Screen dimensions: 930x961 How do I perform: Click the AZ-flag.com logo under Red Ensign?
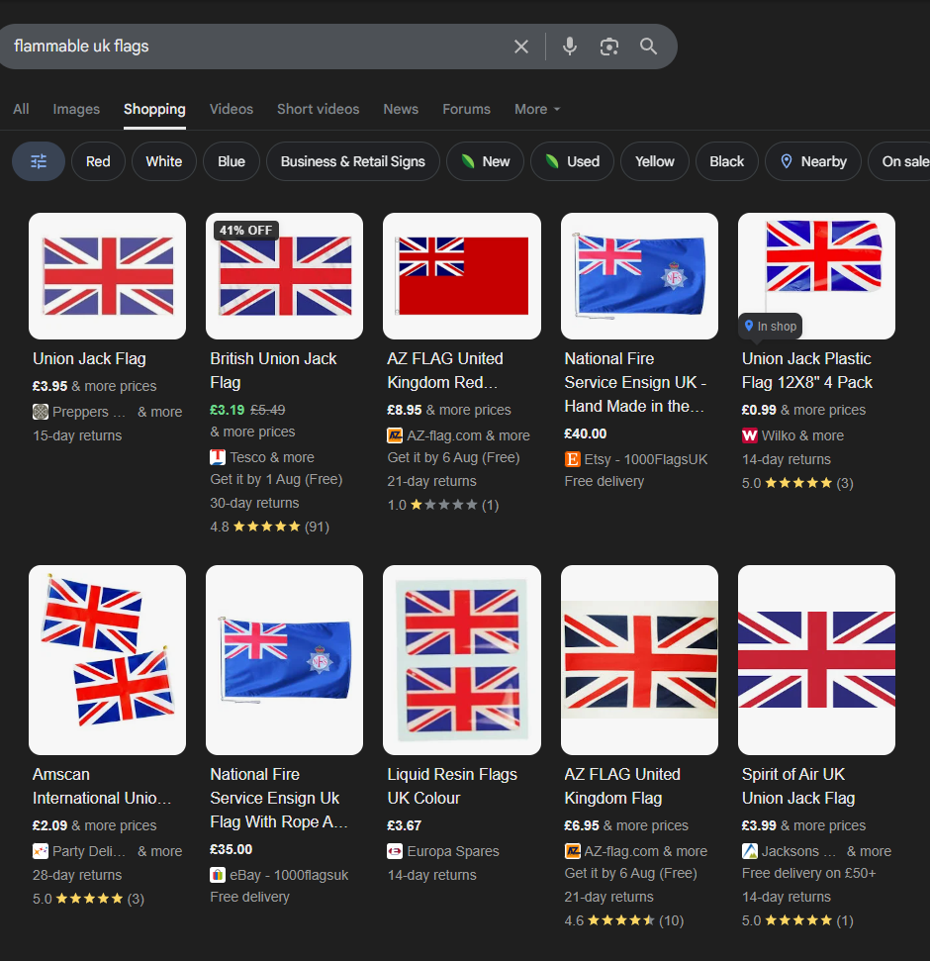coord(395,435)
